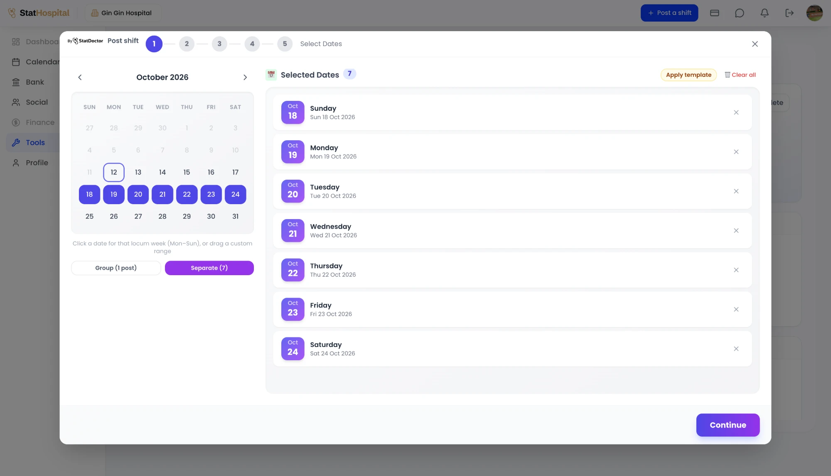The width and height of the screenshot is (831, 476).
Task: Remove Monday 19 Oct from selected dates
Action: point(736,152)
